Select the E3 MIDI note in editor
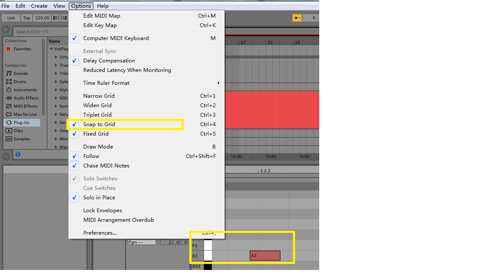The image size is (497, 279). click(265, 256)
